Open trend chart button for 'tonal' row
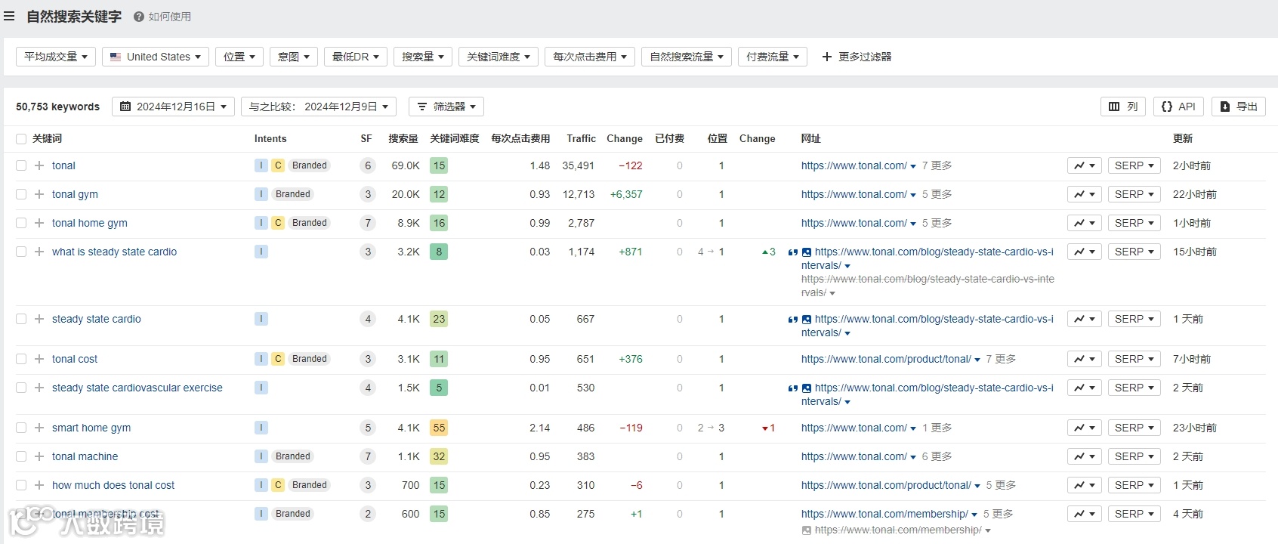This screenshot has width=1278, height=544. pyautogui.click(x=1085, y=165)
